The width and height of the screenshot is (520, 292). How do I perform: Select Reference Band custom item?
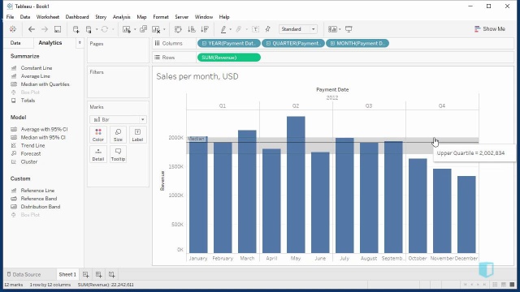click(x=39, y=198)
